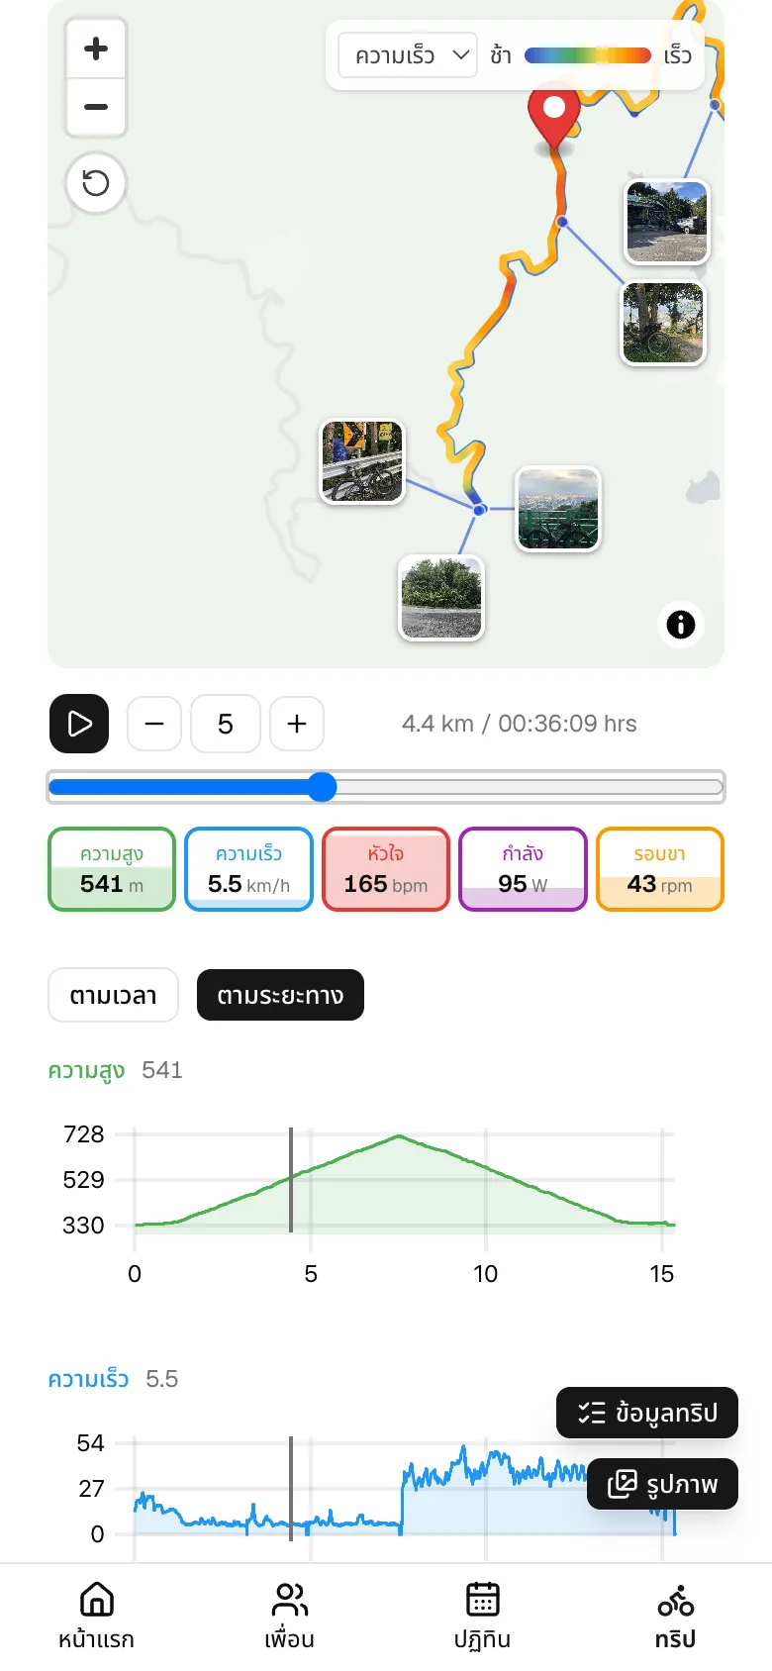Screen dimensions: 772x1671
Task: Open the ความเร็ว color mode dropdown
Action: (x=408, y=55)
